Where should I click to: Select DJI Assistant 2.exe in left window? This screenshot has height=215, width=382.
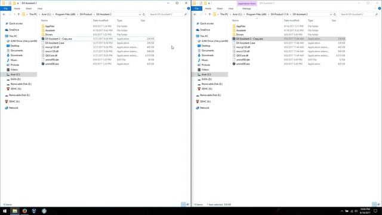coord(54,43)
